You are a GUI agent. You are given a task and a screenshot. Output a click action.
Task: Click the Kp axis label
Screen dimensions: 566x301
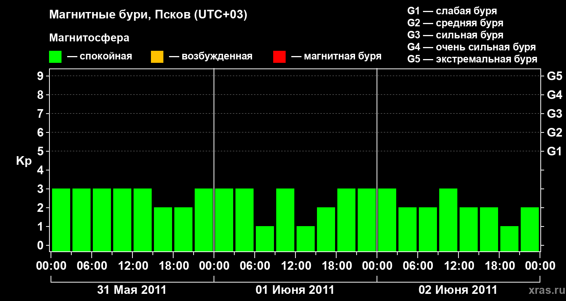pyautogui.click(x=24, y=161)
